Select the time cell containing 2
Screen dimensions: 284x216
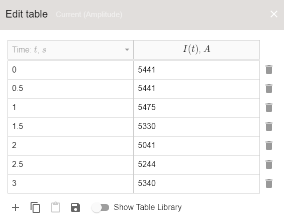click(71, 145)
